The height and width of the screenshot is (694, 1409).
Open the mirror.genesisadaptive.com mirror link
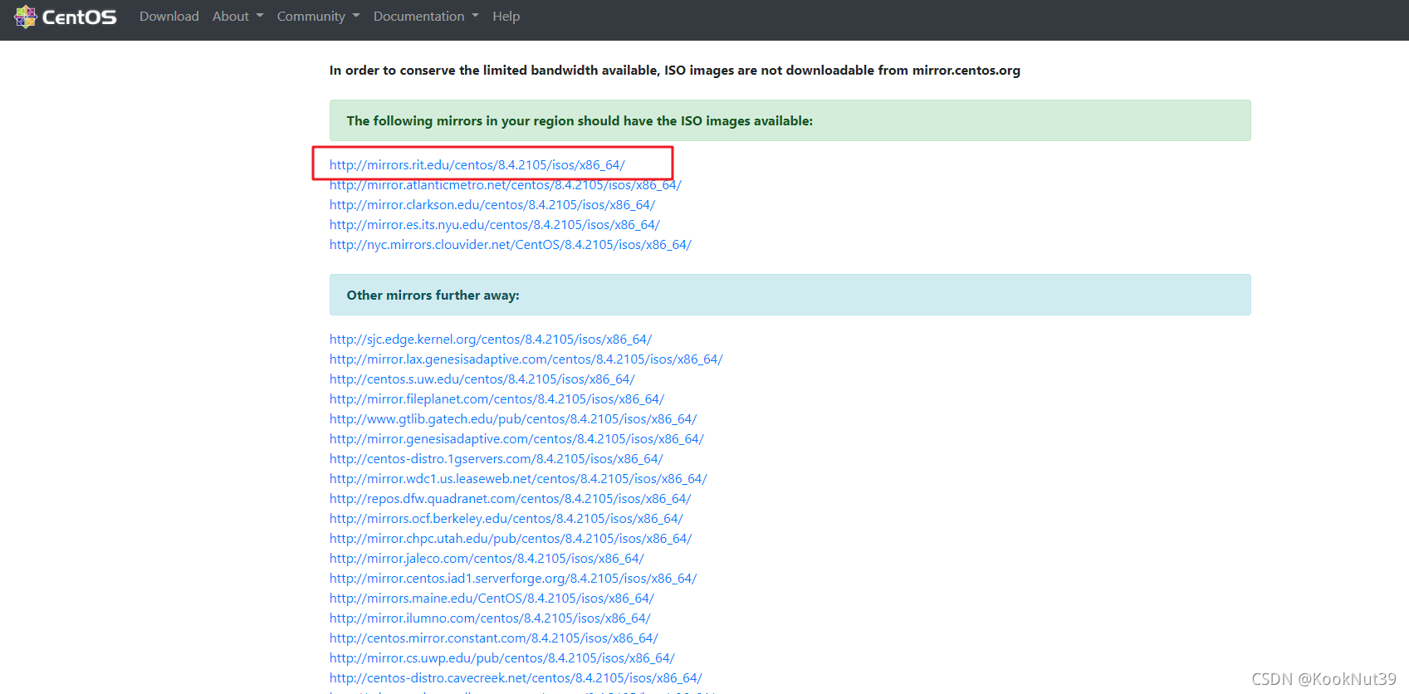(x=516, y=439)
